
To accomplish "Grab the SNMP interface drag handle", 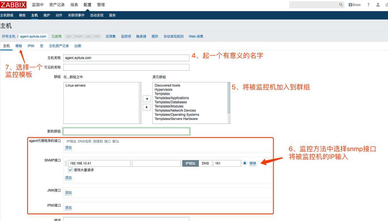I will click(66, 163).
